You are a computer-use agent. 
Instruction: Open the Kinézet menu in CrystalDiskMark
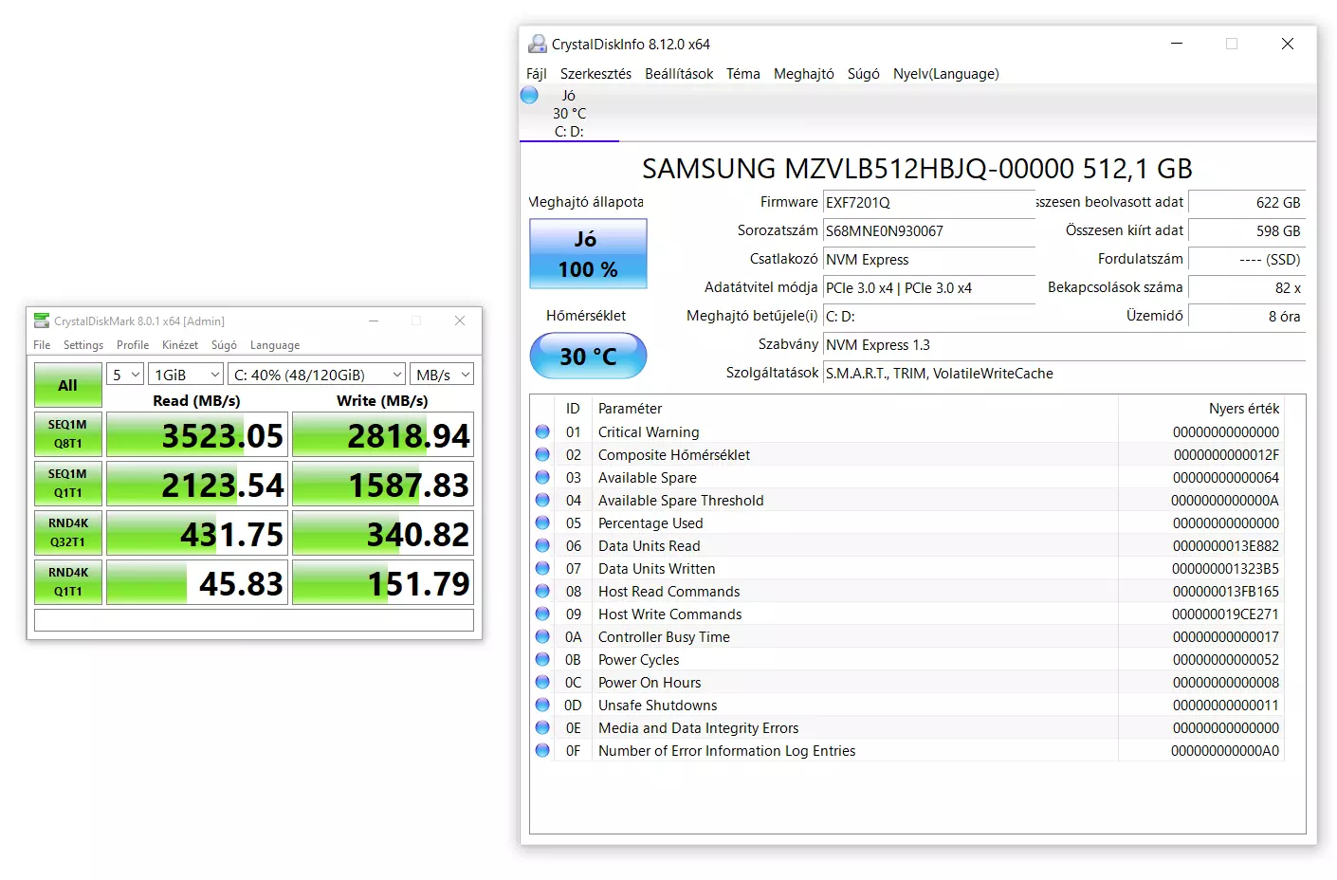point(180,345)
